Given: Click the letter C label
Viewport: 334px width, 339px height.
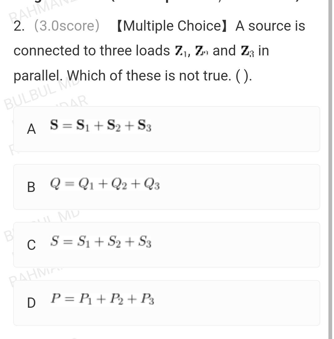Looking at the screenshot, I should pyautogui.click(x=31, y=246).
